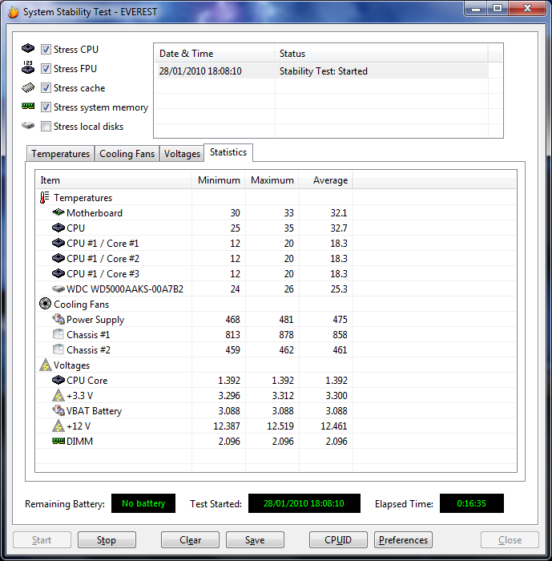Uncheck the Stress CPU checkbox
552x561 pixels.
point(46,50)
